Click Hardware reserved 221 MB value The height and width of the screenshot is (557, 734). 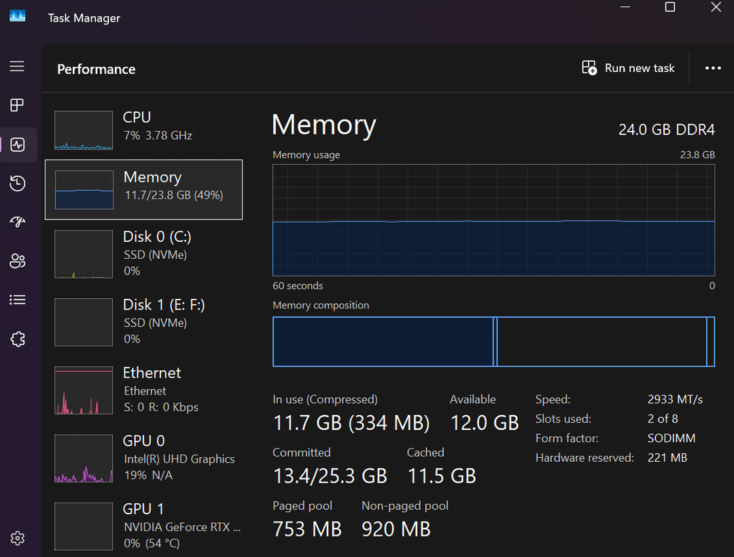tap(667, 457)
